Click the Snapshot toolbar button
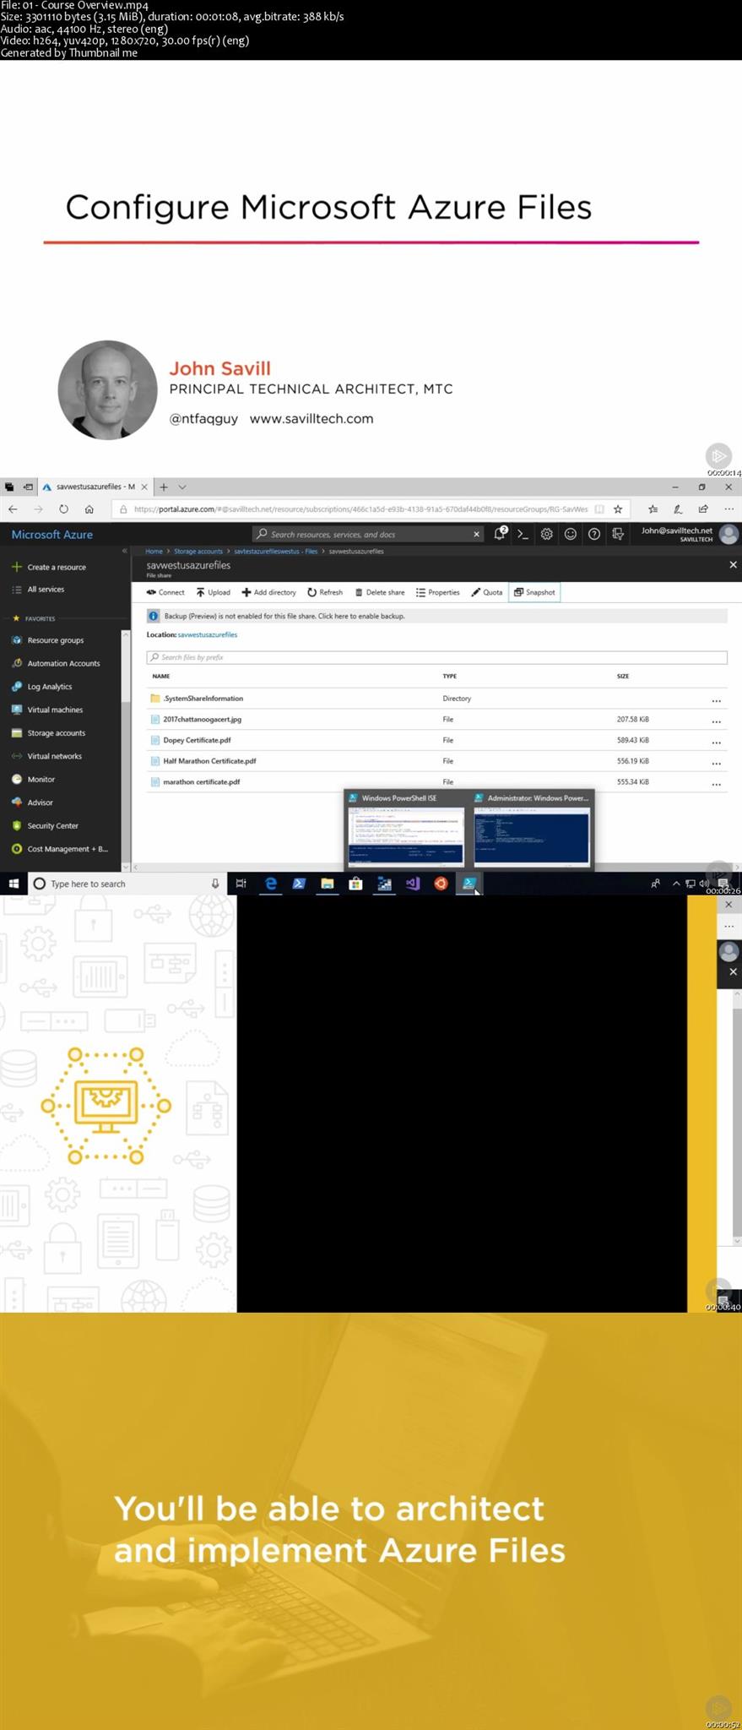Screen dimensions: 742x1730 (535, 592)
